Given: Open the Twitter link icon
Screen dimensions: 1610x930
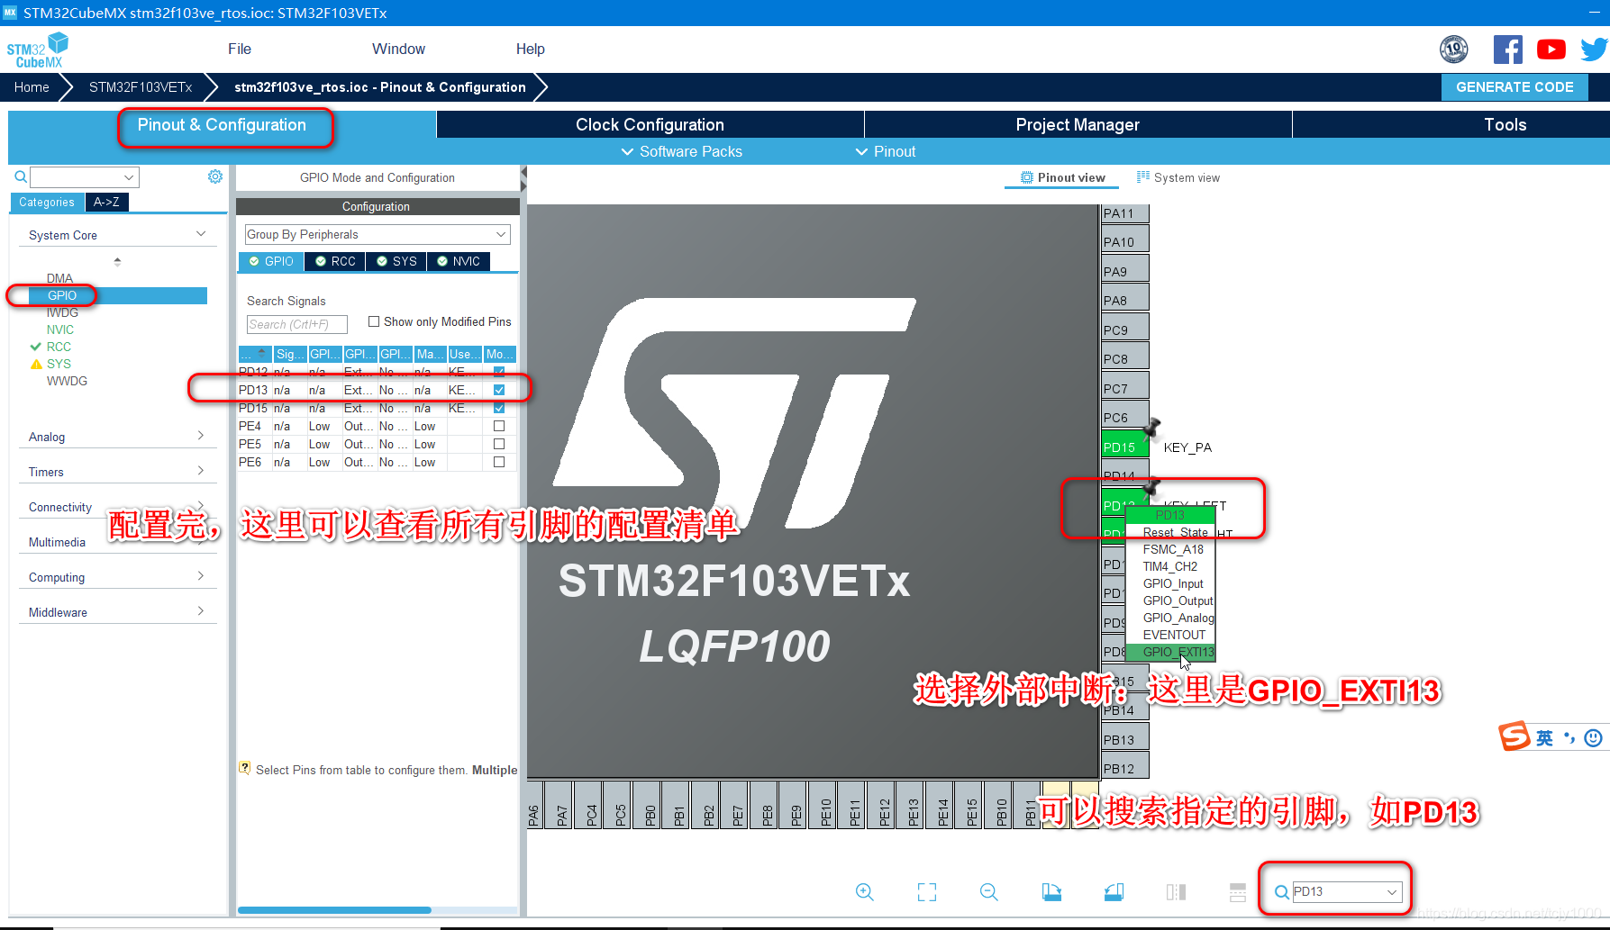Looking at the screenshot, I should point(1593,50).
